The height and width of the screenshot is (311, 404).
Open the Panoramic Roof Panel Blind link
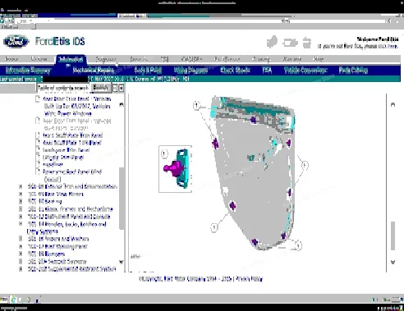coord(72,175)
